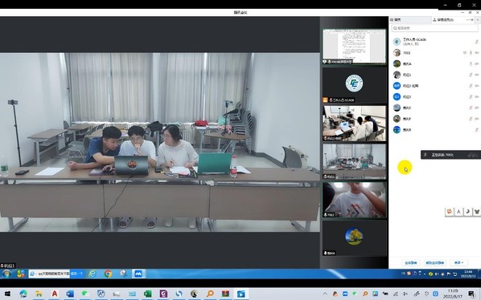Open Excel from the bottom Windows taskbar
481x300 pixels.
[147, 294]
